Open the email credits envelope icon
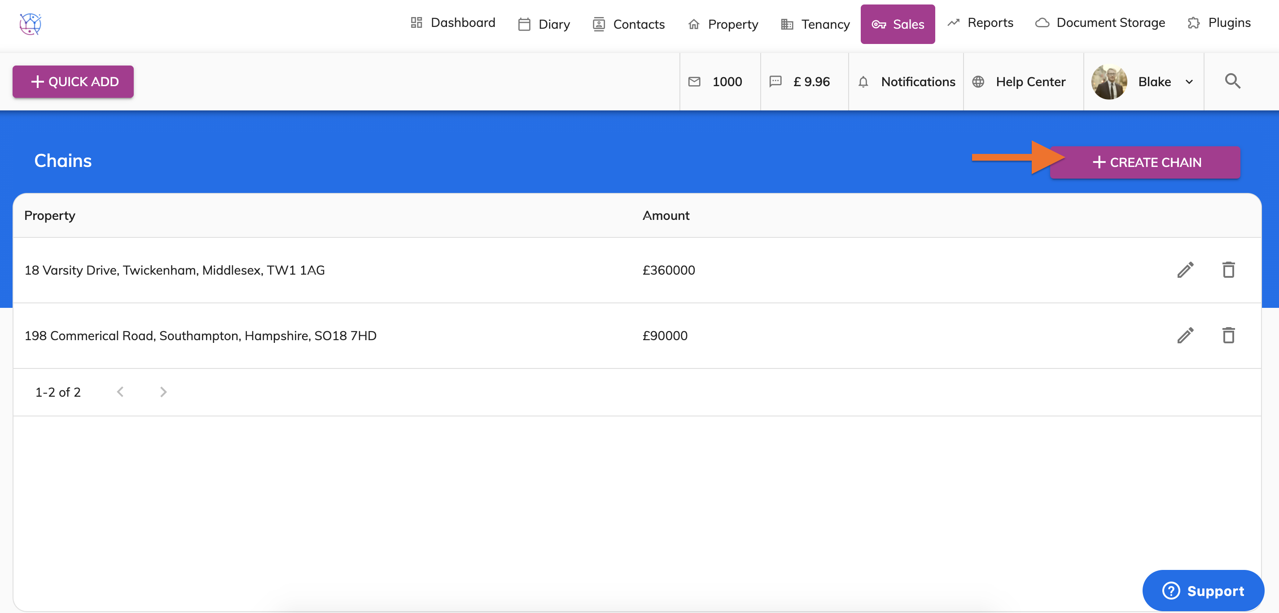This screenshot has height=613, width=1279. tap(694, 82)
